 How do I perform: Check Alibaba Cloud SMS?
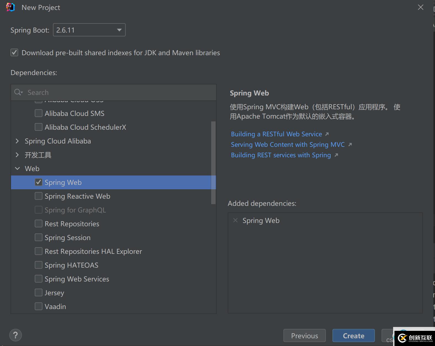coord(39,113)
